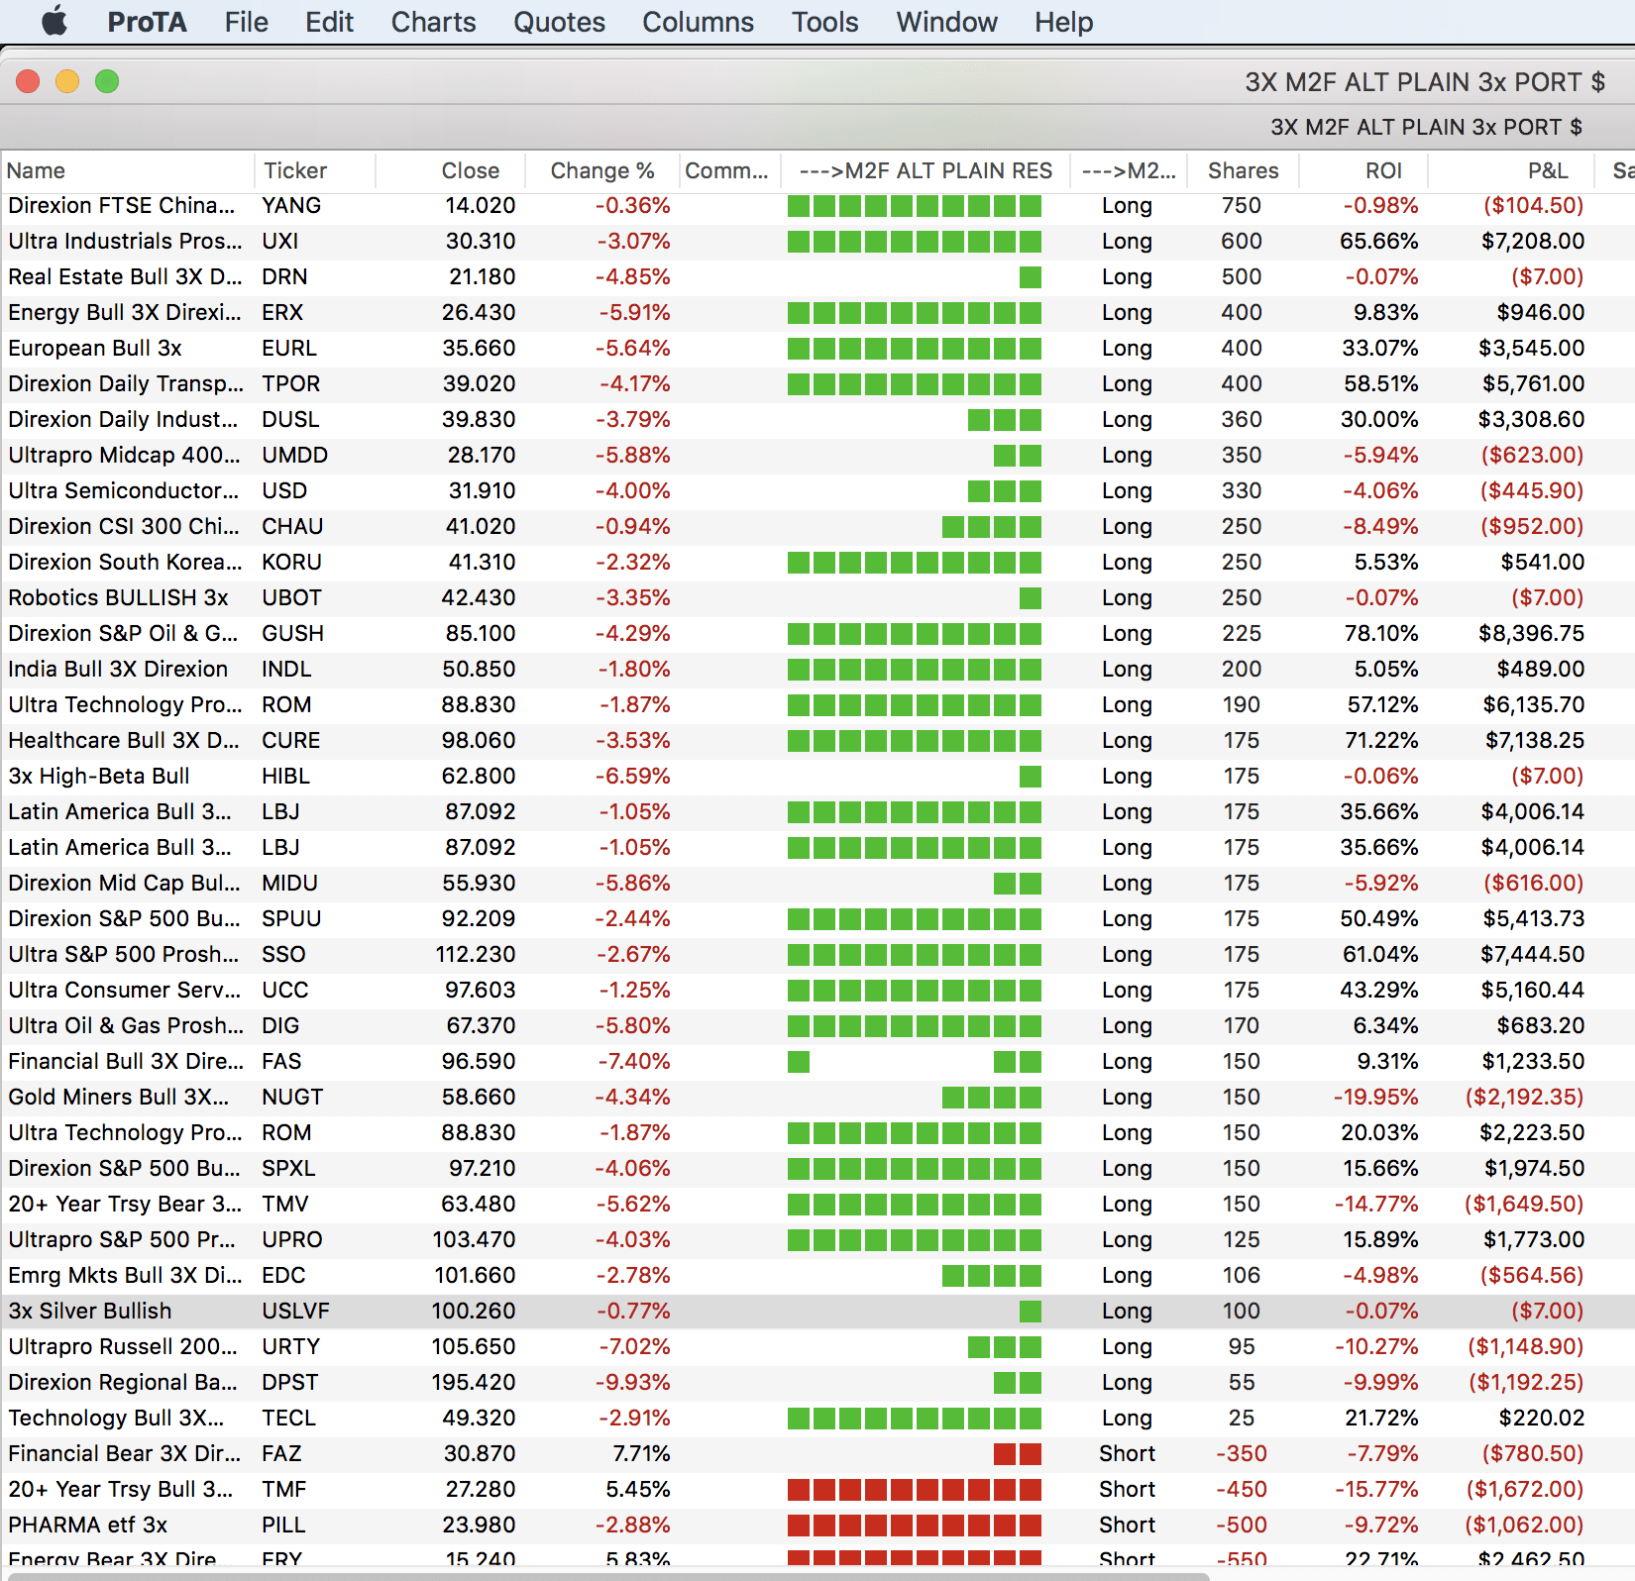This screenshot has height=1581, width=1635.
Task: Open the Apple menu icon
Action: click(54, 21)
